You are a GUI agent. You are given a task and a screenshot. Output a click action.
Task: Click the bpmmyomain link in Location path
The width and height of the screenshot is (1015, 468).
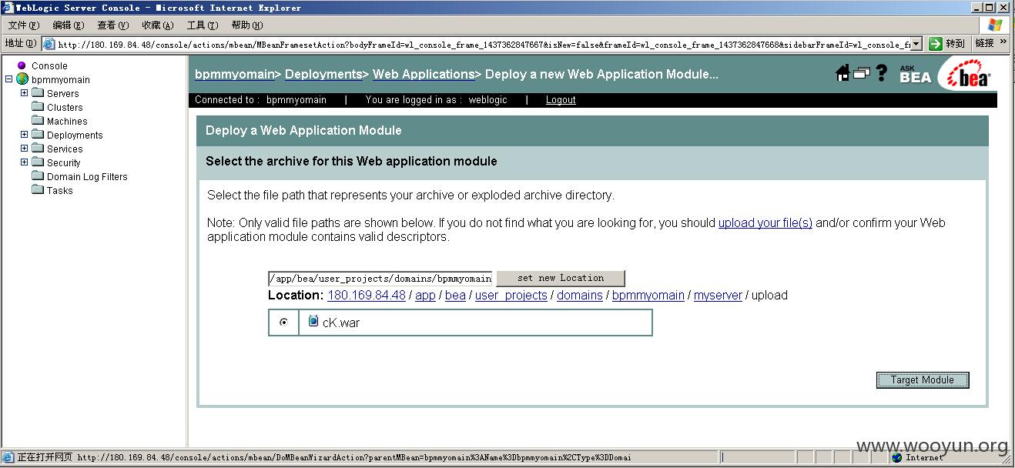pyautogui.click(x=648, y=296)
